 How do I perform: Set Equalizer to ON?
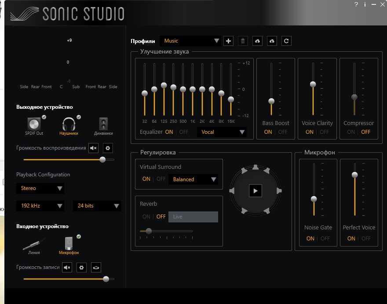coord(169,132)
